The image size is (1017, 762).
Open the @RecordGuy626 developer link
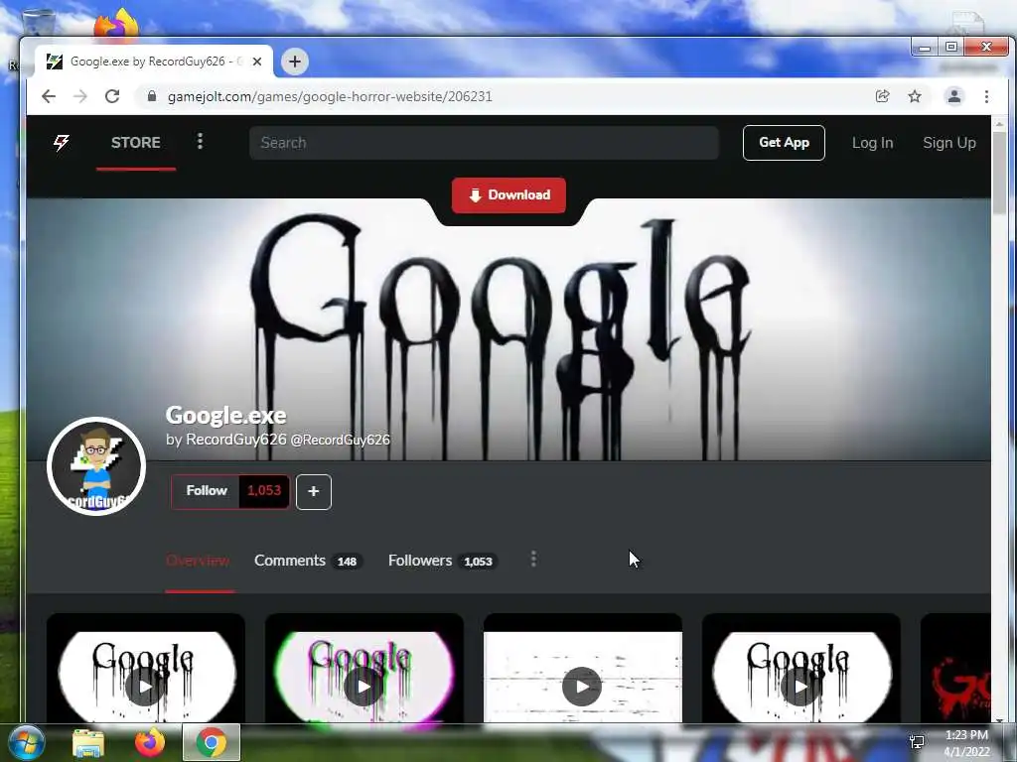[x=340, y=440]
